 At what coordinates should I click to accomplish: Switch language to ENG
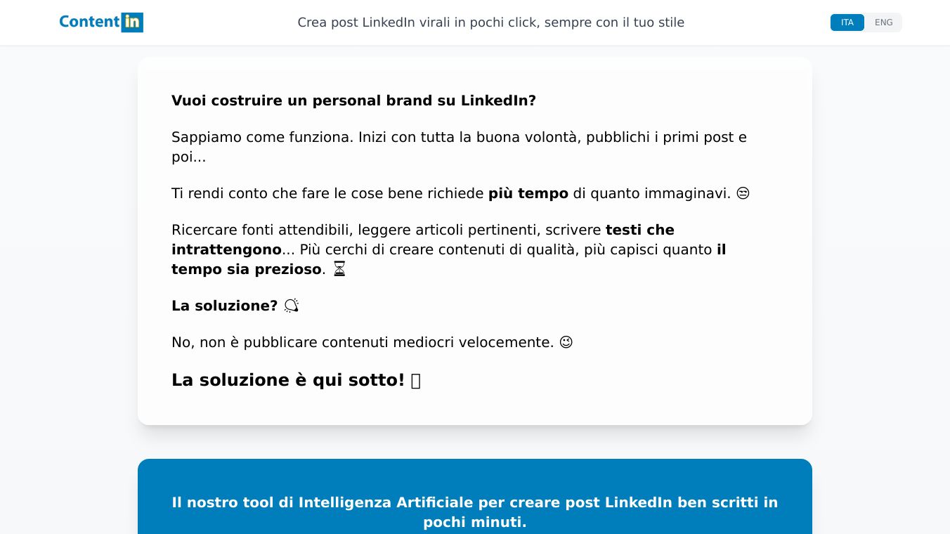pos(883,22)
